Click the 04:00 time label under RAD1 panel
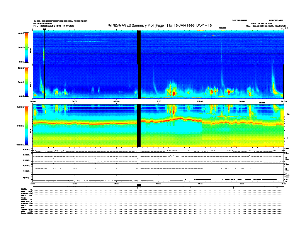This screenshot has height=236, width=306. click(x=75, y=101)
